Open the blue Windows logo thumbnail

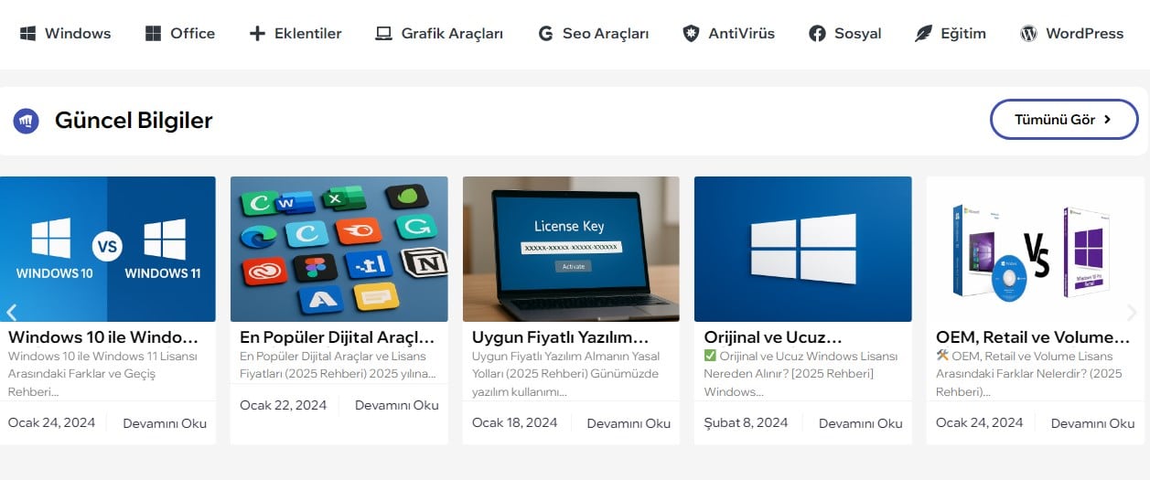click(x=803, y=249)
